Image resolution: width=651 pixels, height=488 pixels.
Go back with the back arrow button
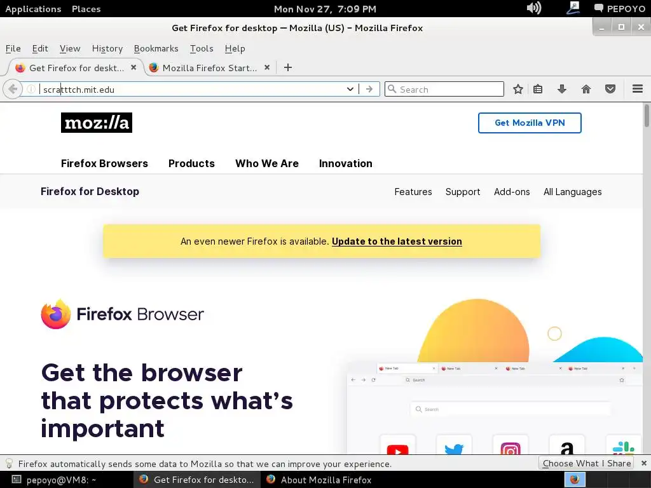pos(13,89)
